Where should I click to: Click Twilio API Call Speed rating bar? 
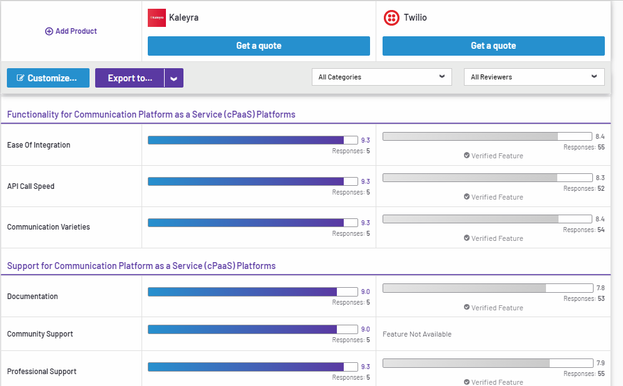(x=488, y=178)
